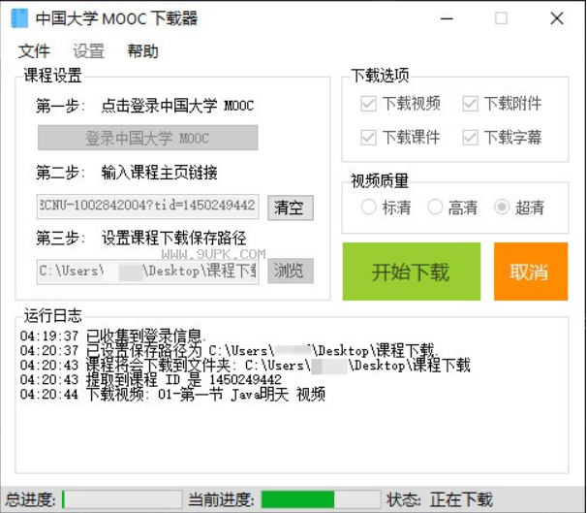Image resolution: width=587 pixels, height=513 pixels.
Task: Click the 当前进度 progress bar
Action: tap(321, 499)
